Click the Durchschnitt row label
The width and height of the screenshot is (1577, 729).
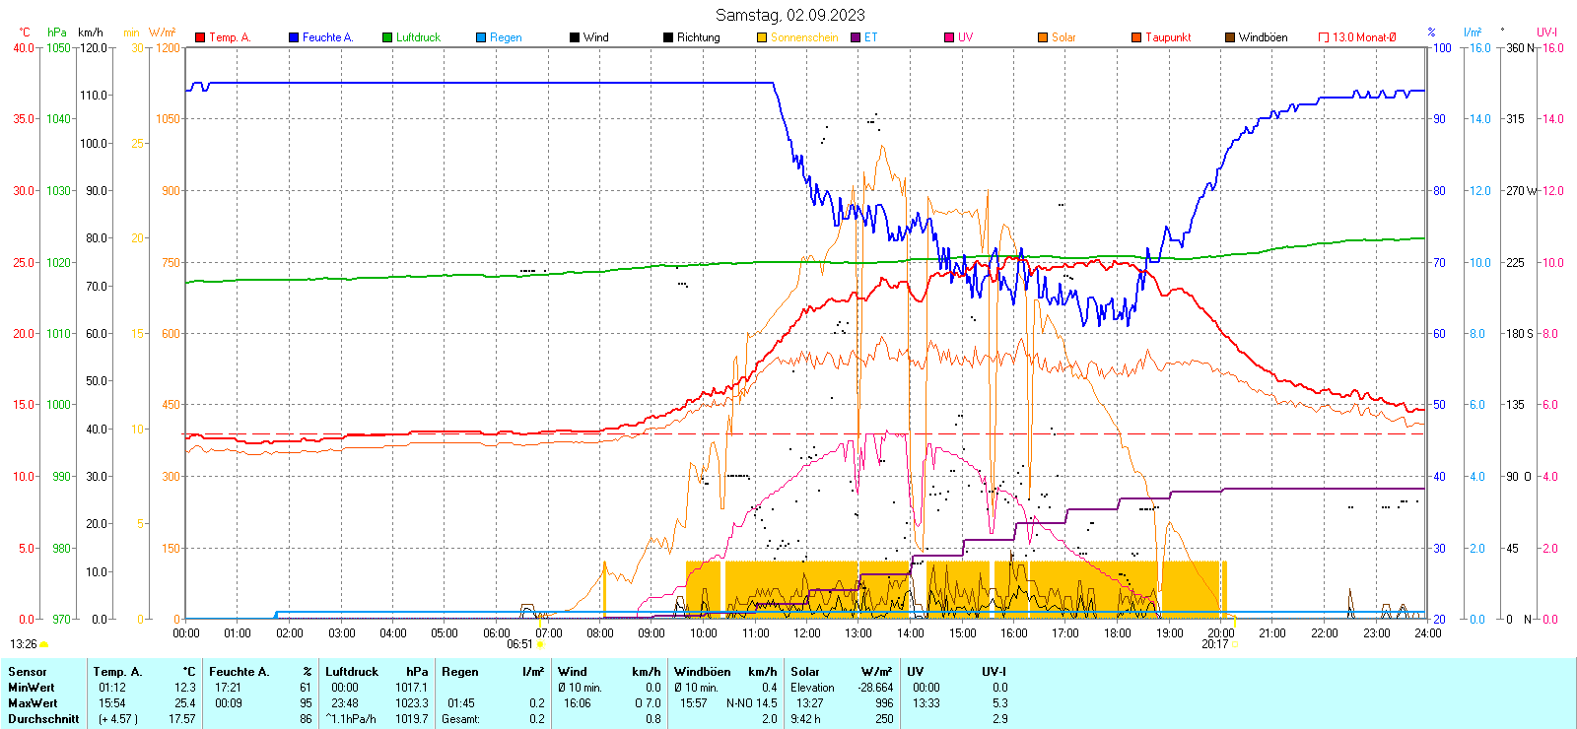tap(43, 719)
